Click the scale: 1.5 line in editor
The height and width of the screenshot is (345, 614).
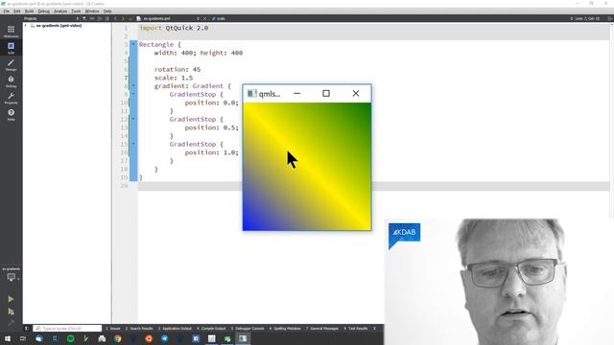pos(174,78)
